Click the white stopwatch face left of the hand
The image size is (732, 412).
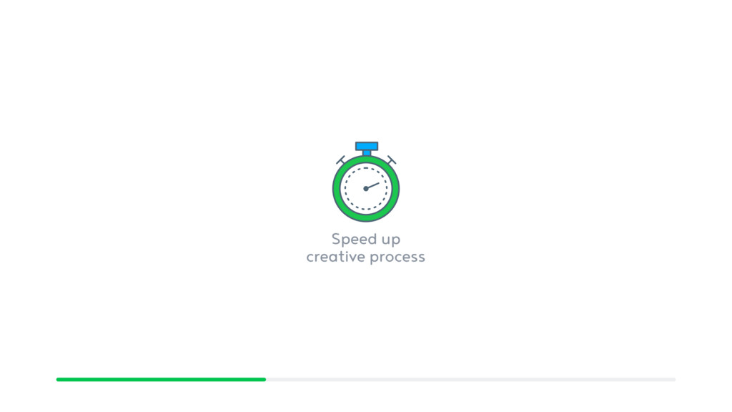[354, 189]
